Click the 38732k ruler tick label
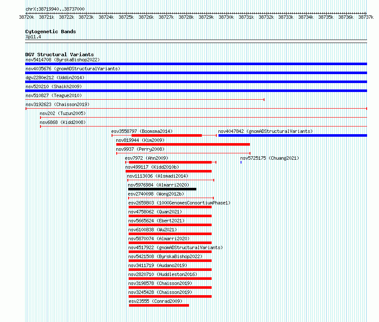The height and width of the screenshot is (322, 379). 266,17
